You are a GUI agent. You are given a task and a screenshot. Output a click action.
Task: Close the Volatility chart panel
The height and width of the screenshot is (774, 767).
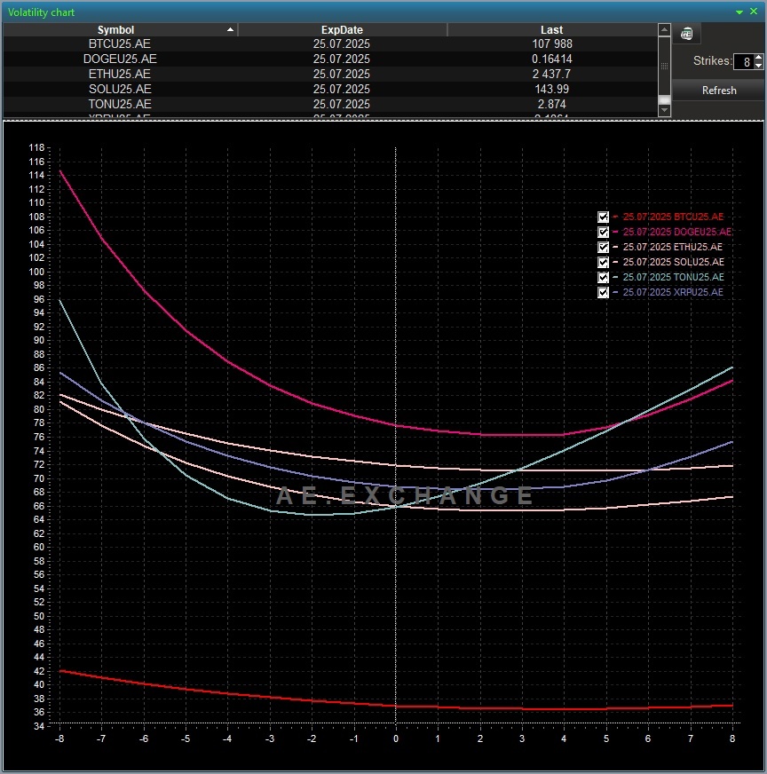coord(754,12)
